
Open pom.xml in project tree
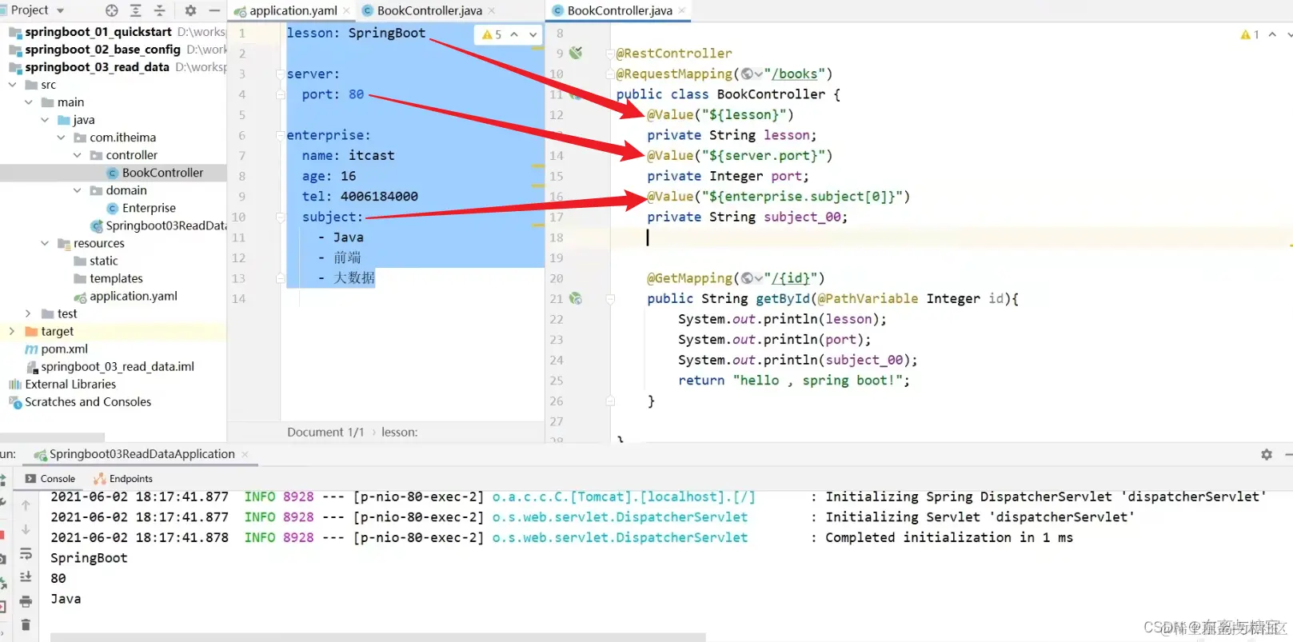coord(64,349)
